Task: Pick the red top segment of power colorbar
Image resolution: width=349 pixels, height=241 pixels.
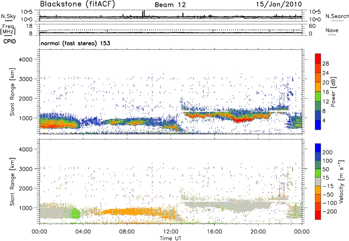Action: pyautogui.click(x=318, y=58)
